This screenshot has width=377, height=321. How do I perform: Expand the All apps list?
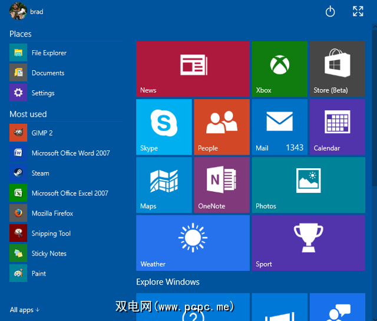[x=25, y=310]
